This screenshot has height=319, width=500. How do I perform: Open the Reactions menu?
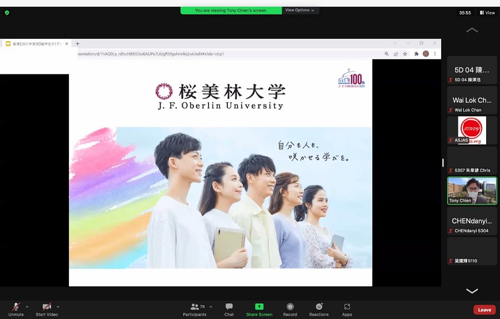coord(319,310)
